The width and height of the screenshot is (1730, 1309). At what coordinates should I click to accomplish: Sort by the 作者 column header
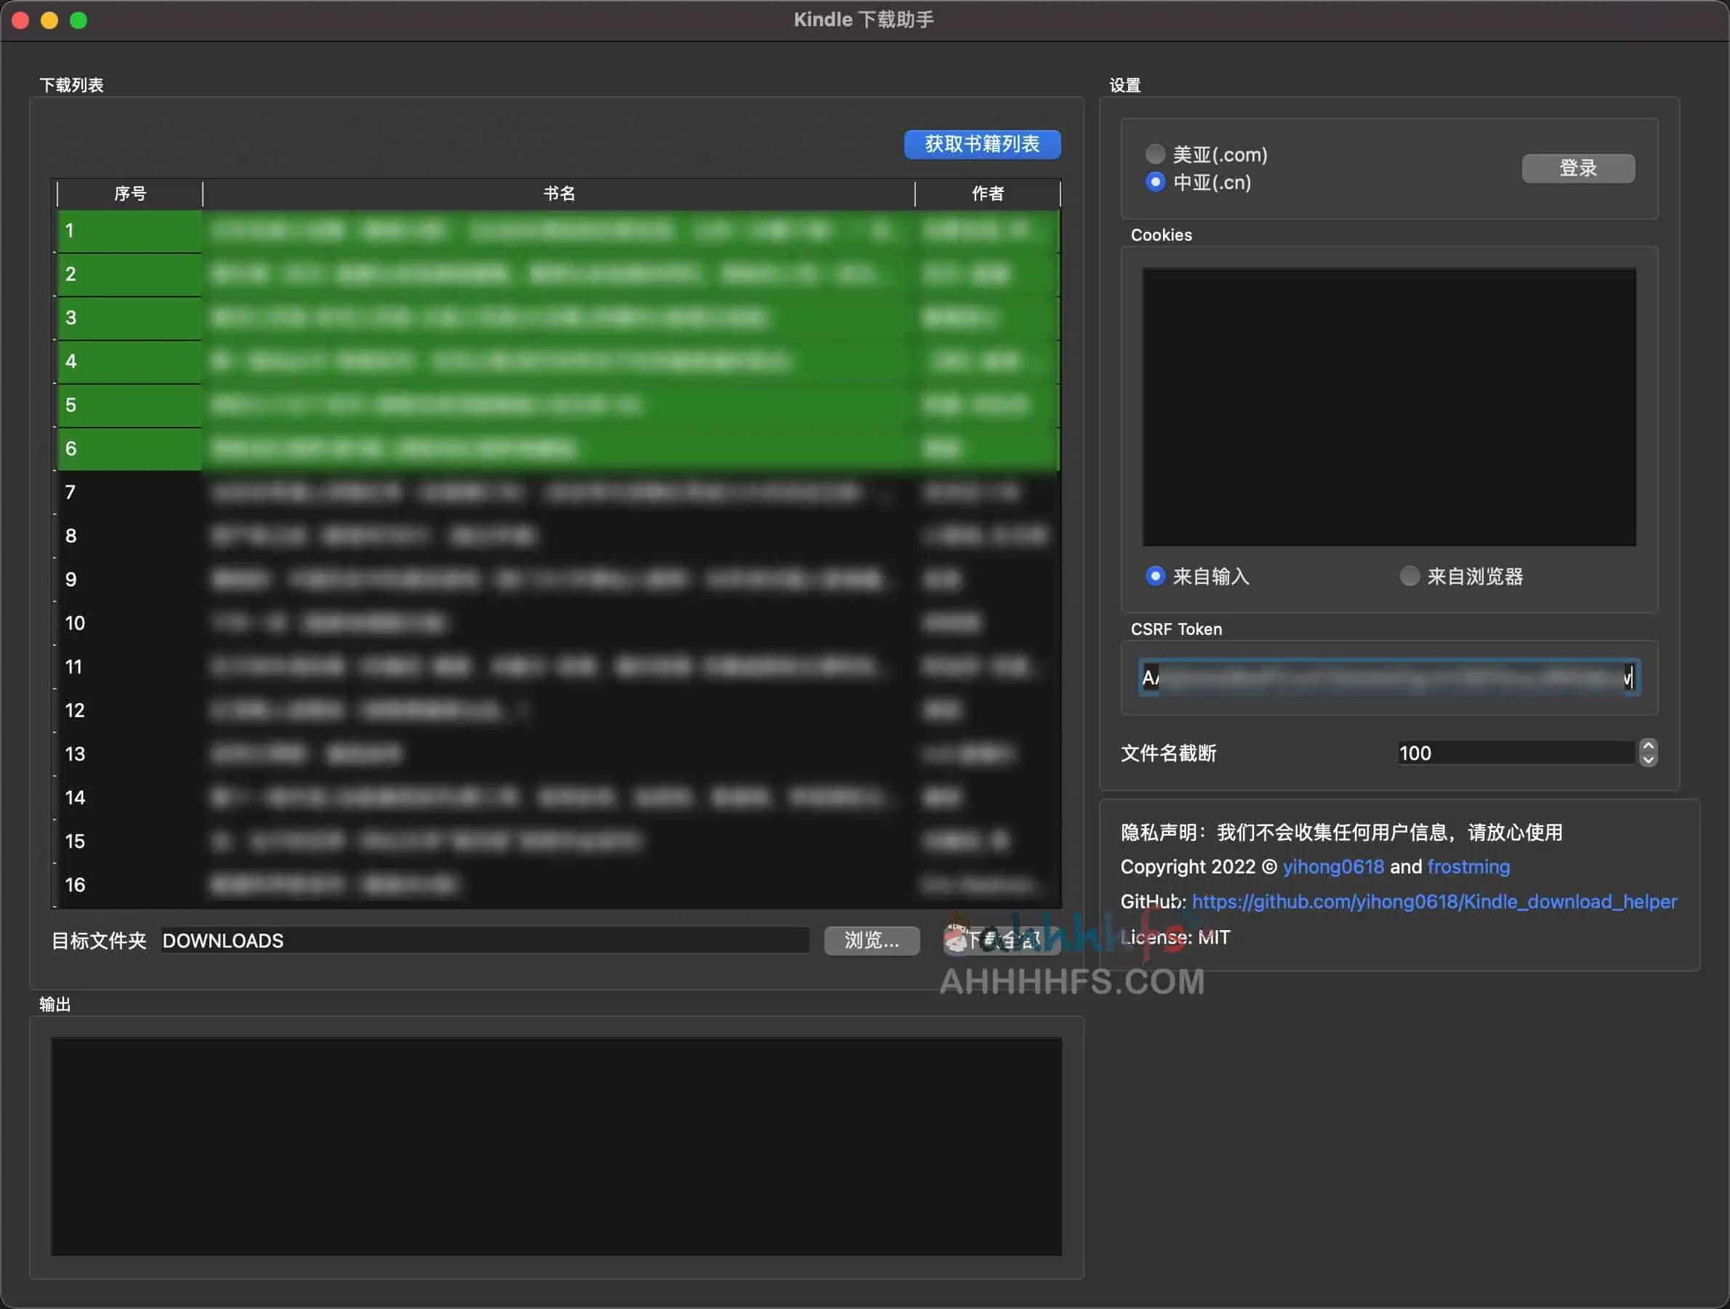[x=987, y=193]
